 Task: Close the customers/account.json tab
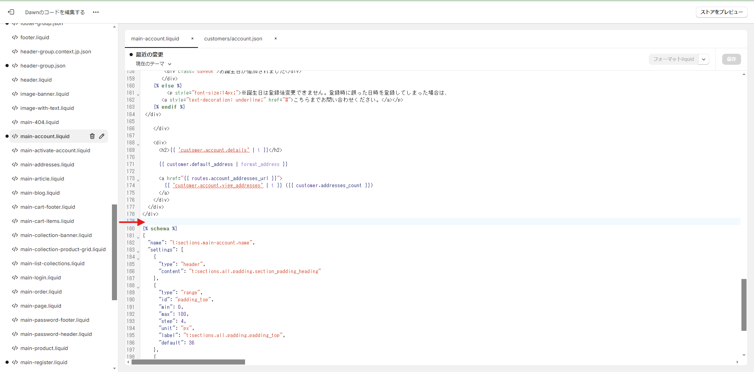[276, 38]
